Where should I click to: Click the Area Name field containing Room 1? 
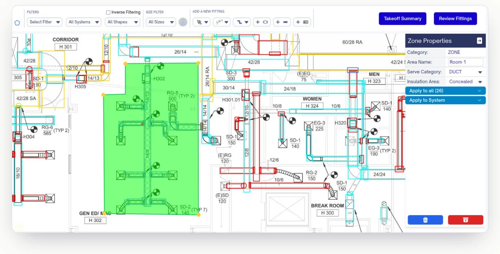[x=466, y=62]
